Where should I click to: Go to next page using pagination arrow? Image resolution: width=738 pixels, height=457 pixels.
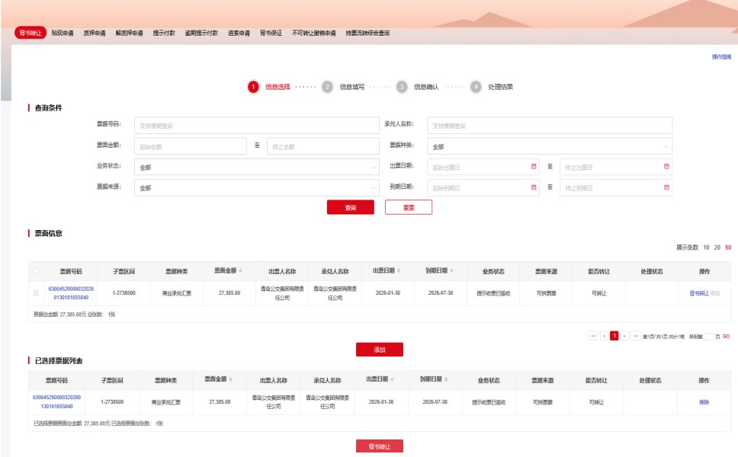(624, 336)
